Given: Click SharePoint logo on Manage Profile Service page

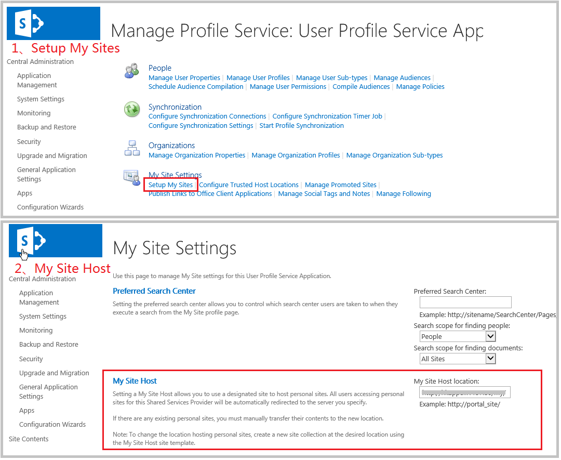Looking at the screenshot, I should coord(54,23).
